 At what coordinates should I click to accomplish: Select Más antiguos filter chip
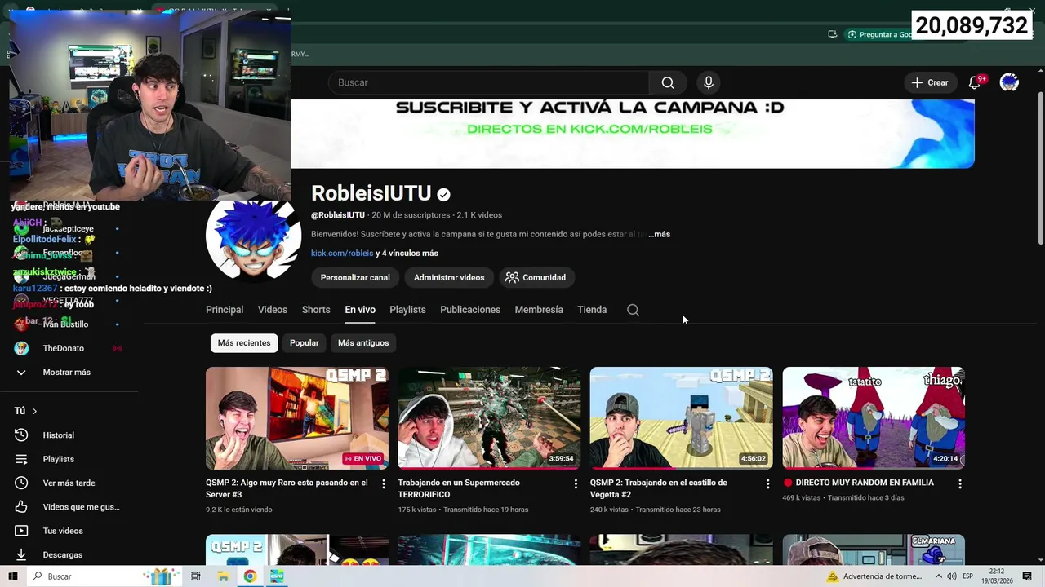(363, 343)
